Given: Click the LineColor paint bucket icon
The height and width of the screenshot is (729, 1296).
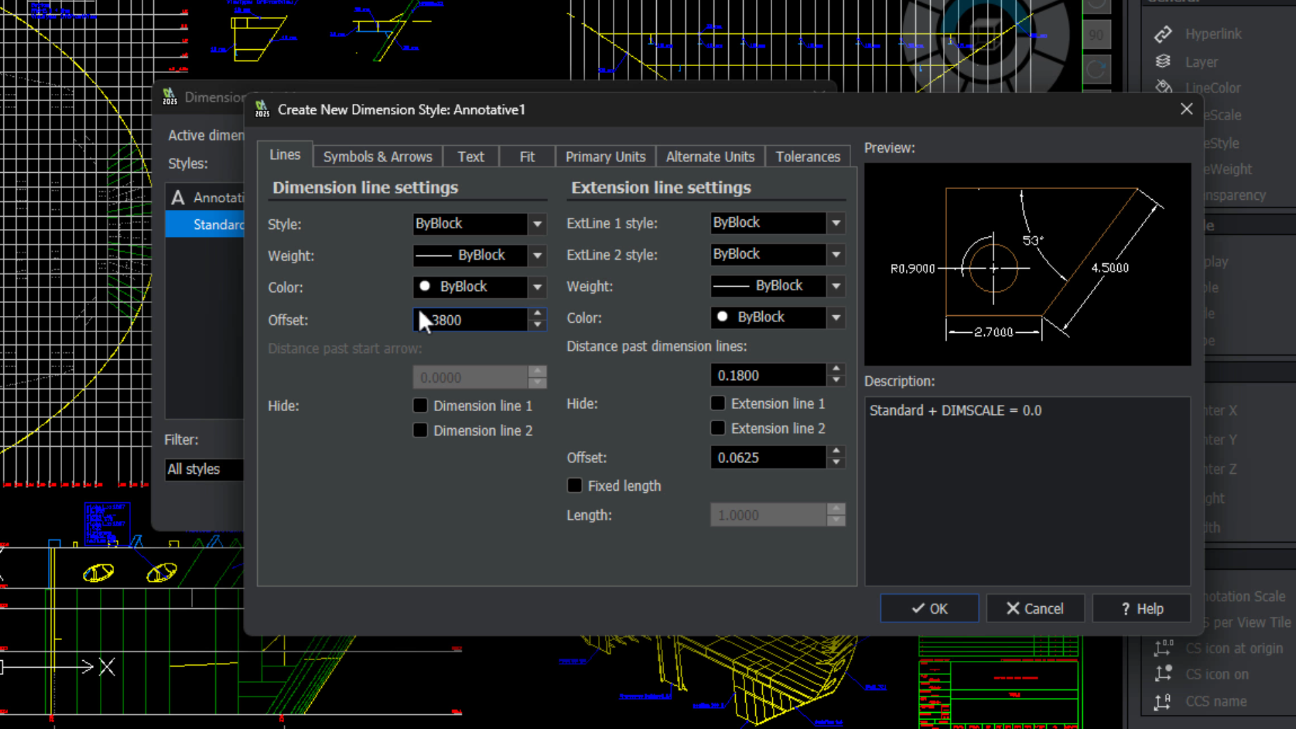Looking at the screenshot, I should [1163, 87].
